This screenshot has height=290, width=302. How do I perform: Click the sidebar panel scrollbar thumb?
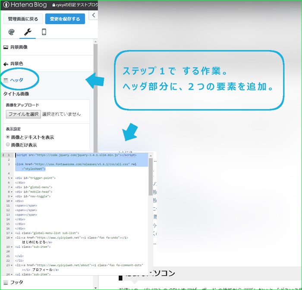(x=95, y=98)
